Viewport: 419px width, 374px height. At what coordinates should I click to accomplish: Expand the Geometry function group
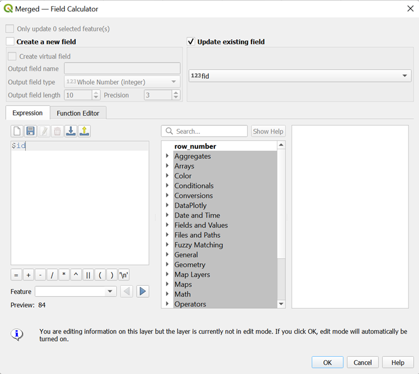coord(168,265)
